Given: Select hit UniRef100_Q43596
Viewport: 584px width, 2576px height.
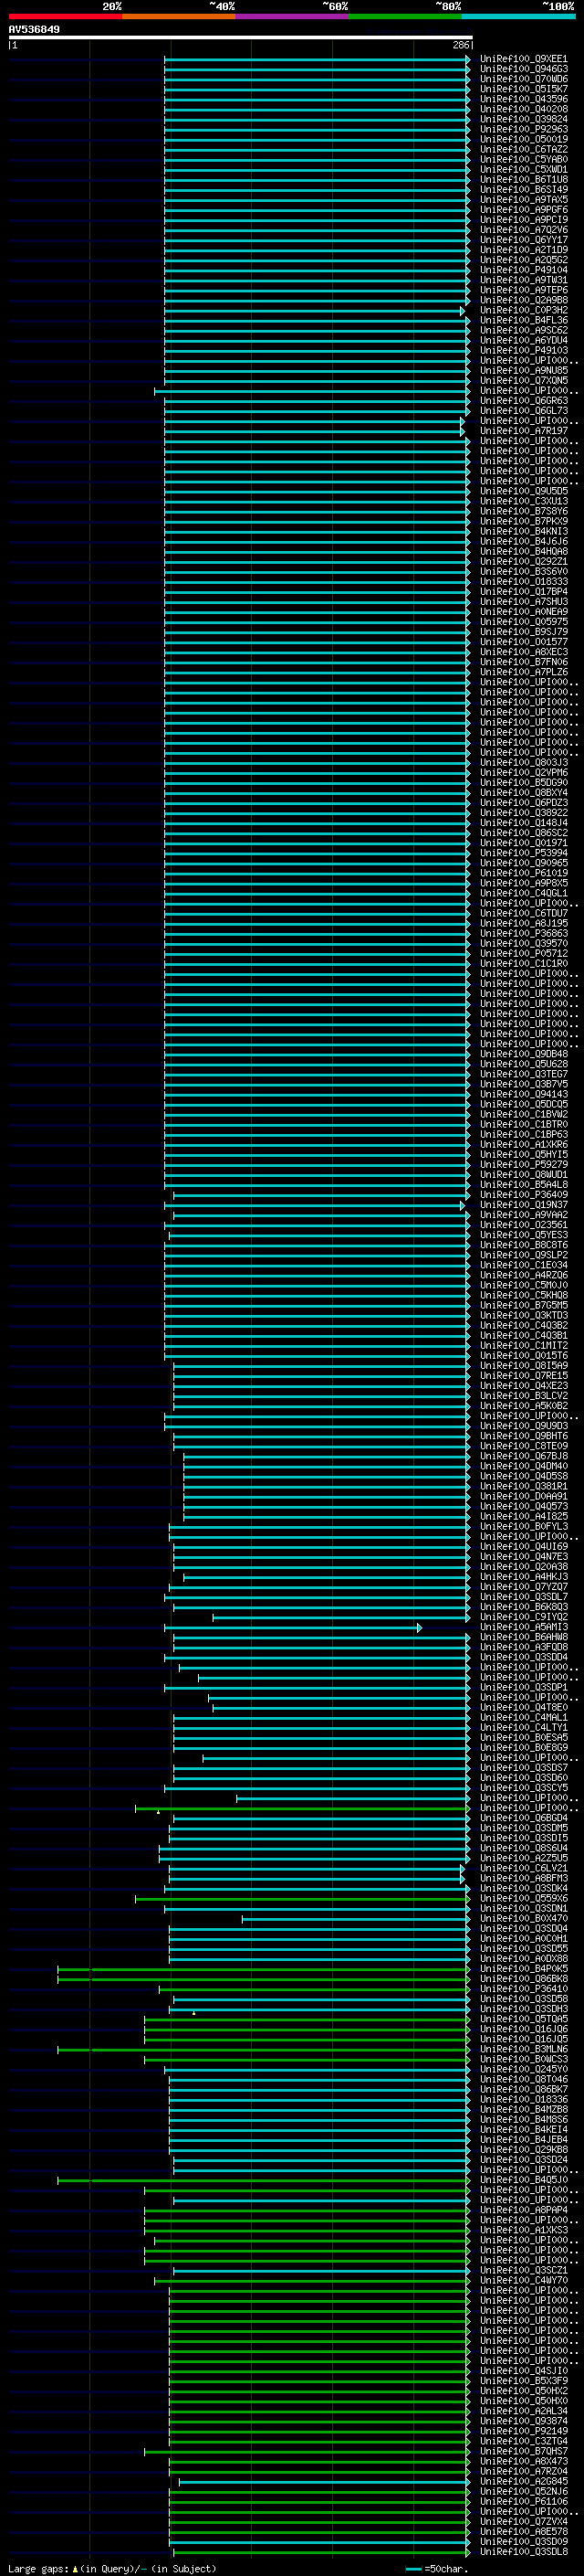Looking at the screenshot, I should (523, 100).
